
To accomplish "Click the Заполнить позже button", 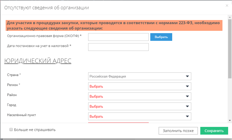I will (178, 131).
